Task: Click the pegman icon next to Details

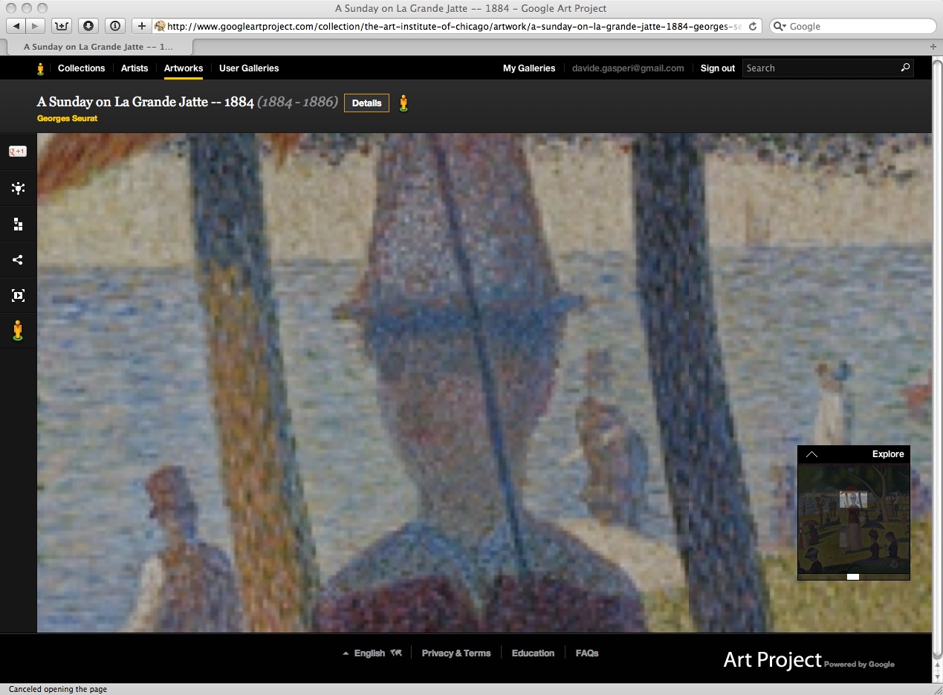Action: point(404,103)
